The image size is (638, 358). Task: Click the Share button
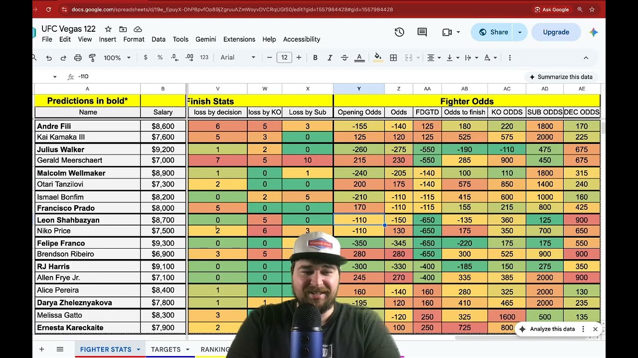(493, 32)
